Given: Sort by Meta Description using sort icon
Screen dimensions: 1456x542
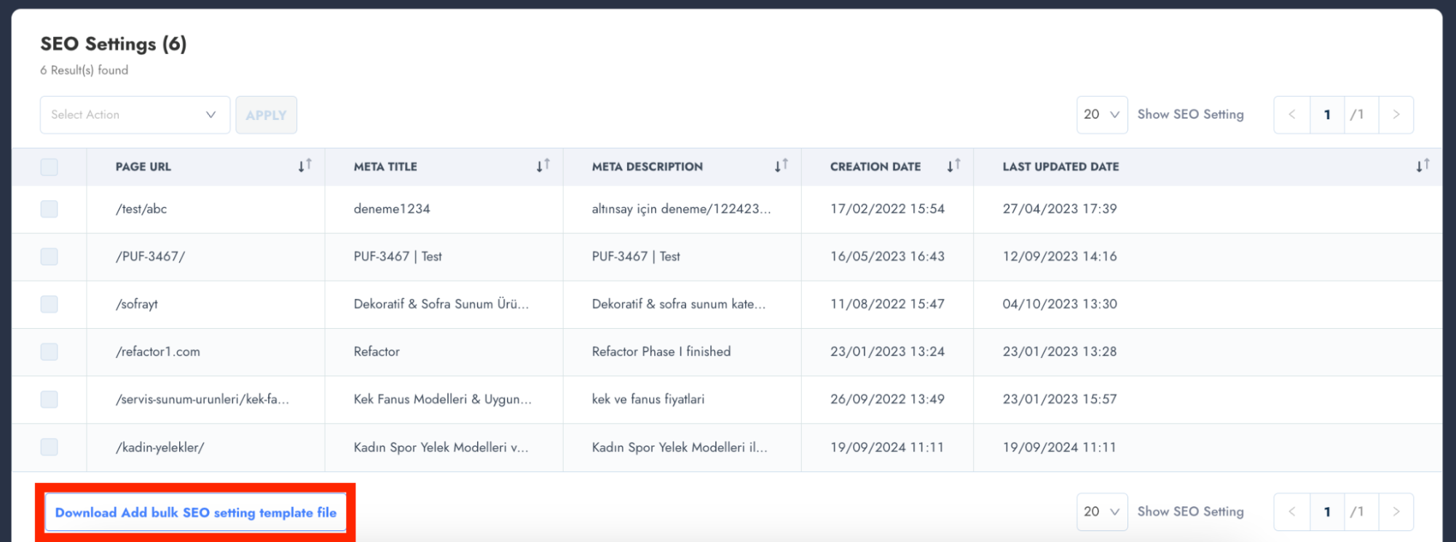Looking at the screenshot, I should [781, 166].
